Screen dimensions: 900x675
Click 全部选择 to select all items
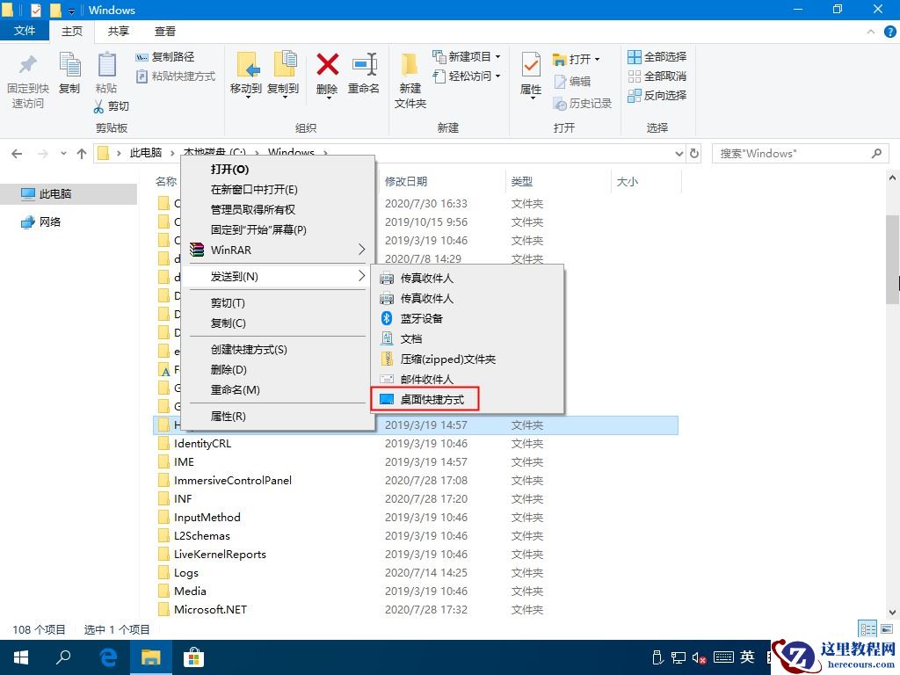[657, 56]
